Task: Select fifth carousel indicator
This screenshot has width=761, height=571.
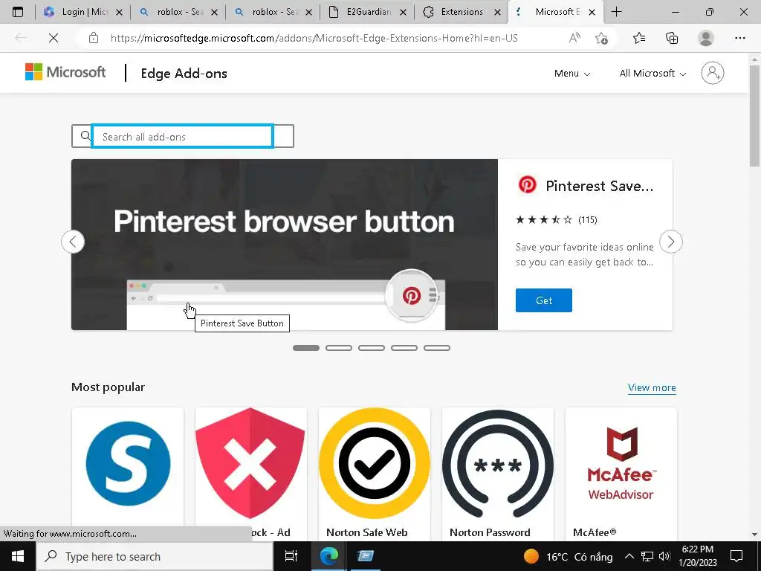Action: (x=437, y=348)
